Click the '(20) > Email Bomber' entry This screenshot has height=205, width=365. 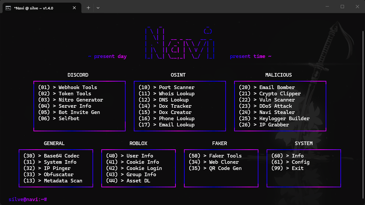[267, 87]
